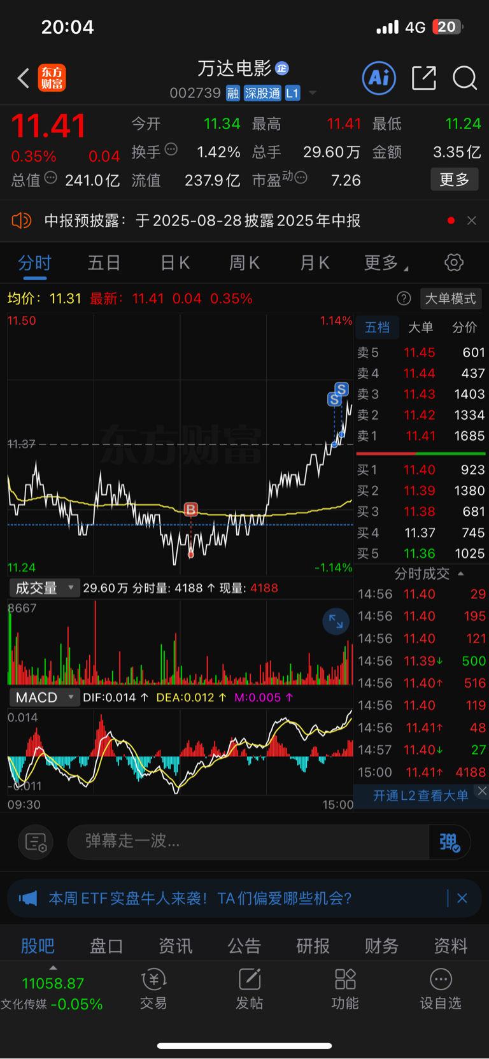Expand dropdown arrow beside stock code
This screenshot has height=1059, width=489.
tap(313, 93)
